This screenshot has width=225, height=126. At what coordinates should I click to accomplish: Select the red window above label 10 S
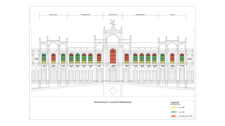[127, 58]
